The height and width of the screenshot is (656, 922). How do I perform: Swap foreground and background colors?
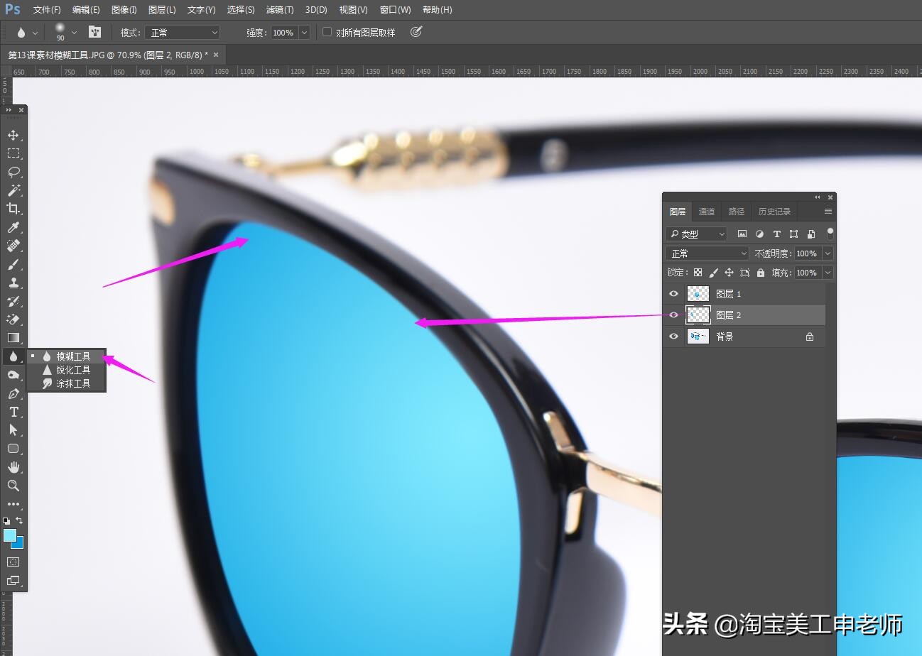tap(19, 520)
